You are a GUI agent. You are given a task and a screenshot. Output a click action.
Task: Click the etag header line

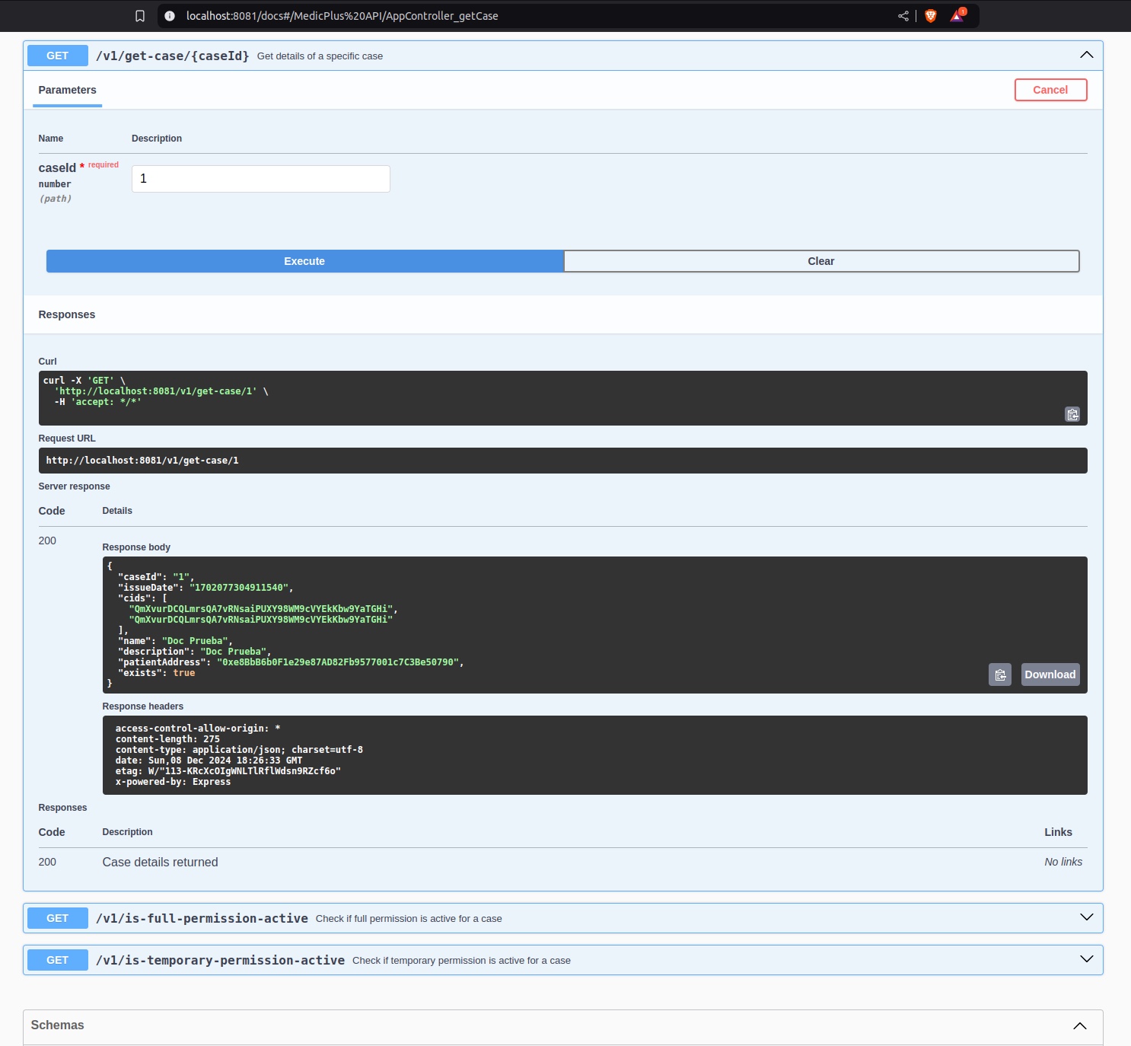coord(228,771)
